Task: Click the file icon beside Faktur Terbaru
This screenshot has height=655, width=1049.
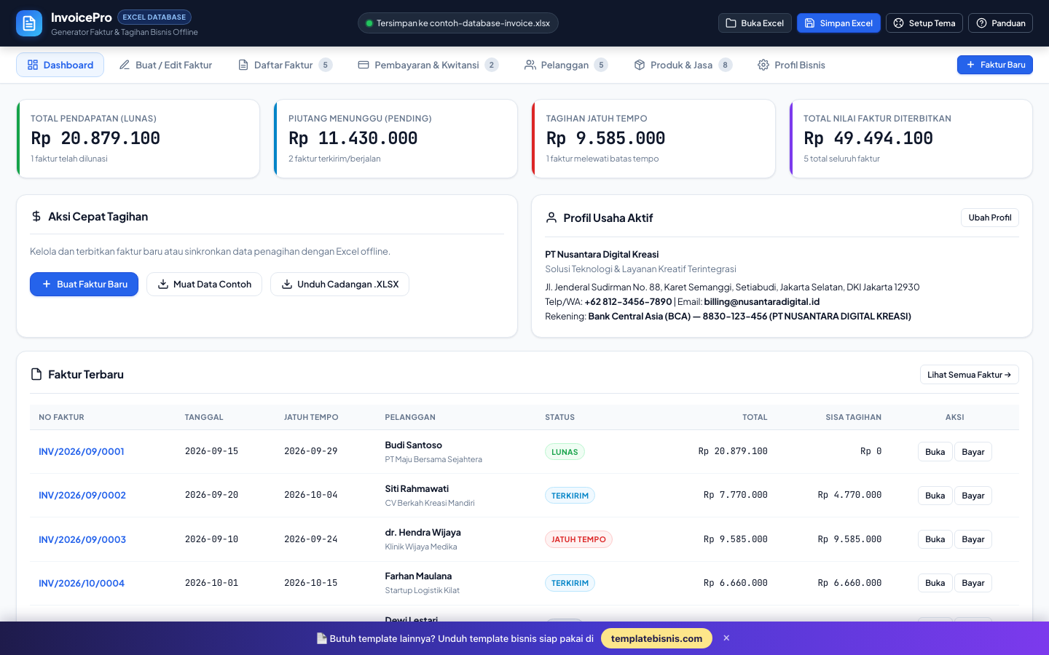Action: [x=36, y=374]
